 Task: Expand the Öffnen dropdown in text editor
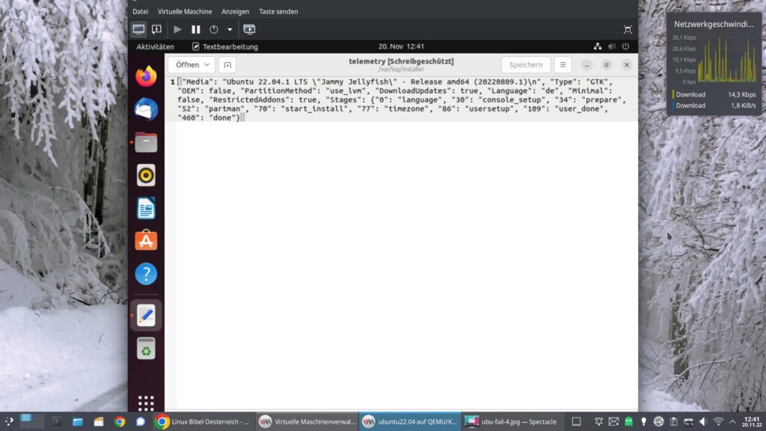coord(192,64)
